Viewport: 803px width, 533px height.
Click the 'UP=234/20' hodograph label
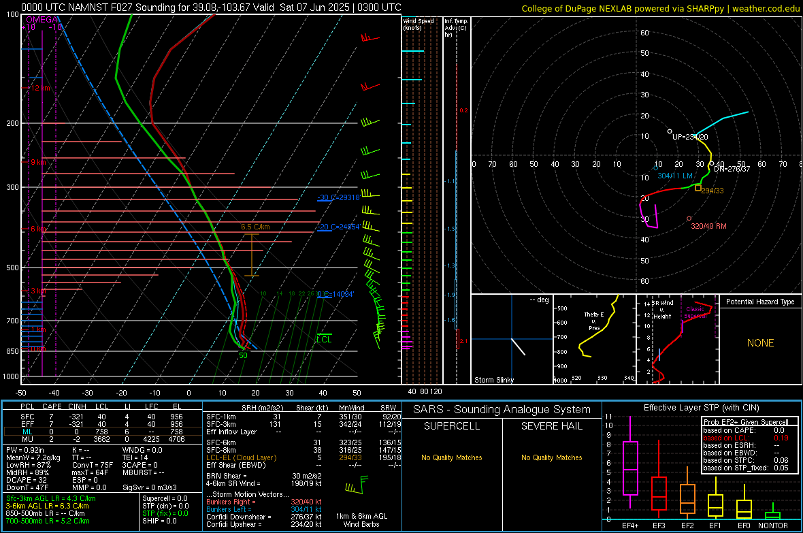[x=690, y=137]
